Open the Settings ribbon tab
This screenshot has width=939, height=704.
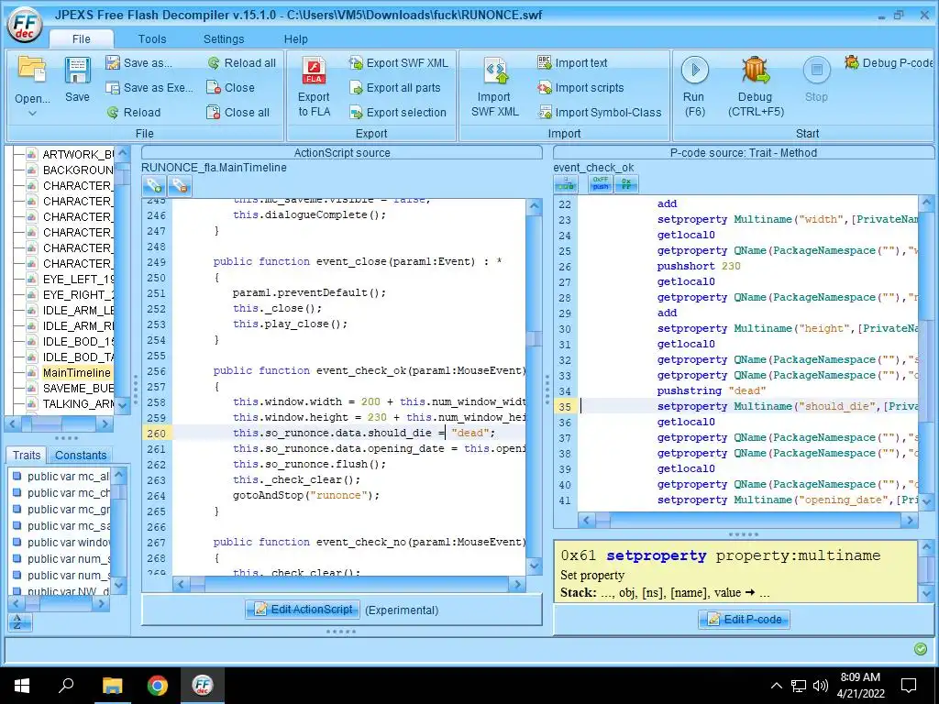point(224,38)
